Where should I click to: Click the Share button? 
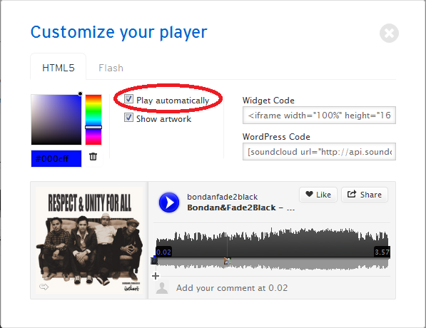pyautogui.click(x=365, y=195)
